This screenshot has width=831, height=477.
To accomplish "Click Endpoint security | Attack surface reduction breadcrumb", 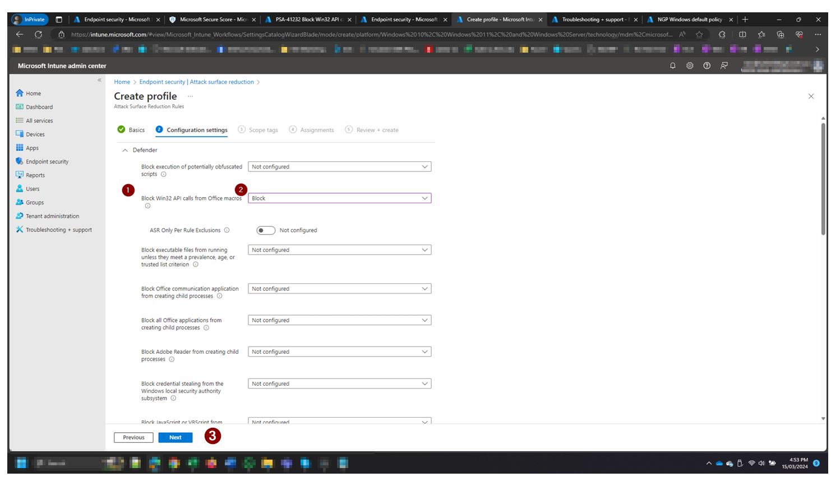I will [x=197, y=82].
